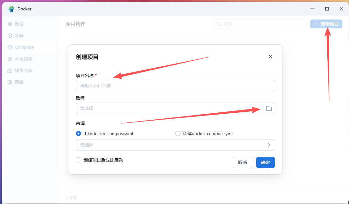Click the 项目名称 name input field
Screen dimensions: 349x204
[x=175, y=86]
